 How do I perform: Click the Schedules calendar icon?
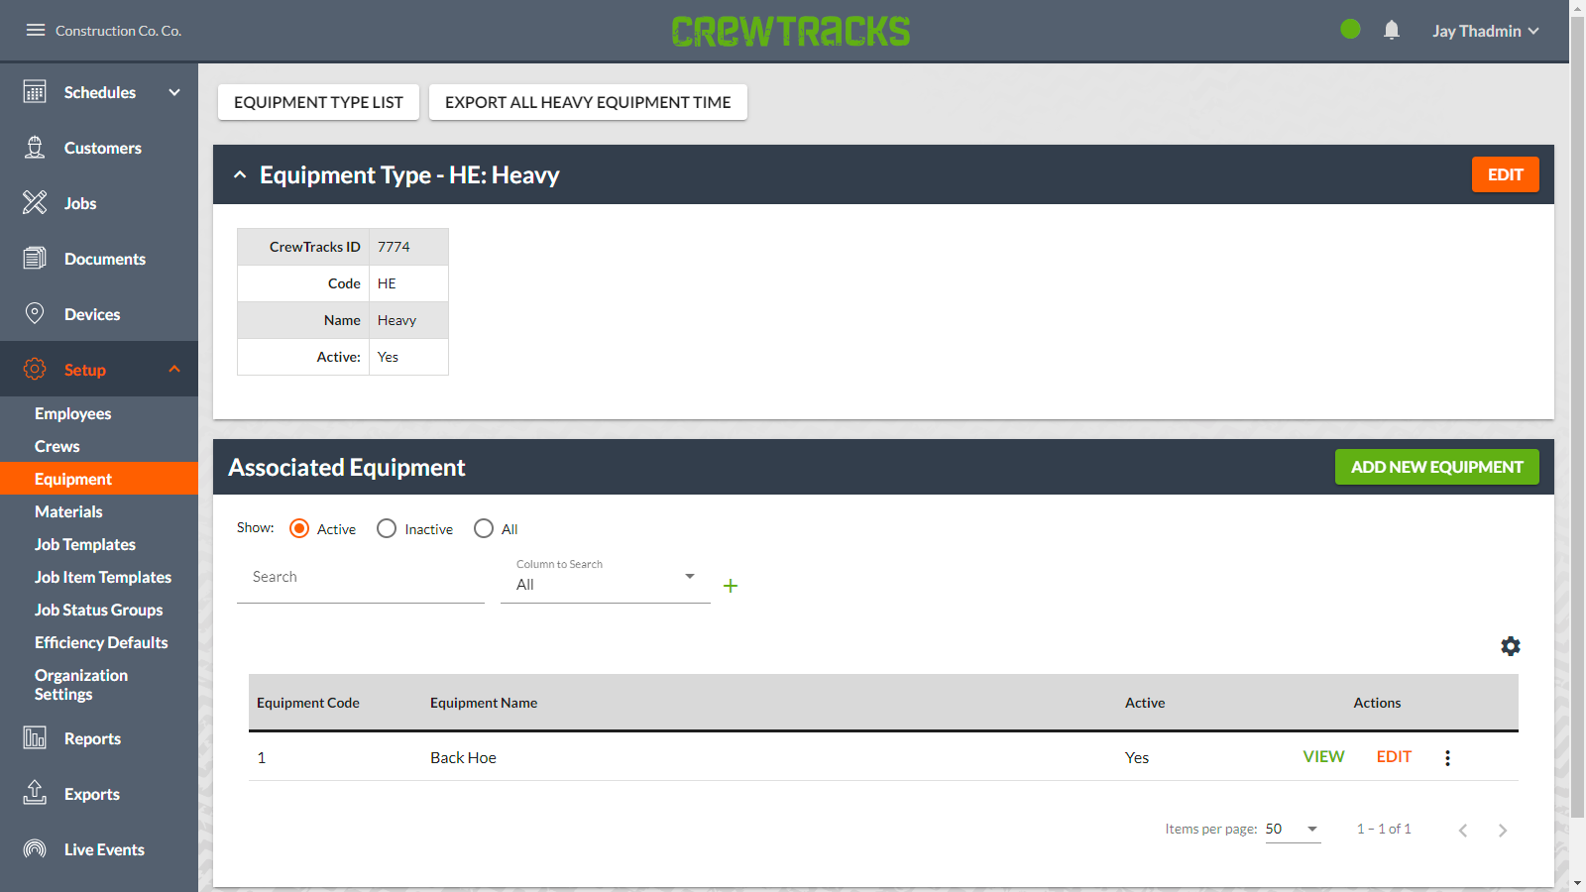pyautogui.click(x=35, y=92)
